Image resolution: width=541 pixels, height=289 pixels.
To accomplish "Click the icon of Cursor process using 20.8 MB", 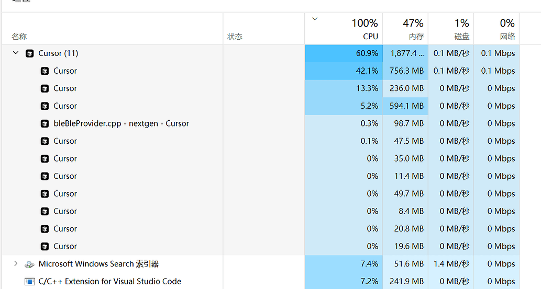I will [45, 229].
